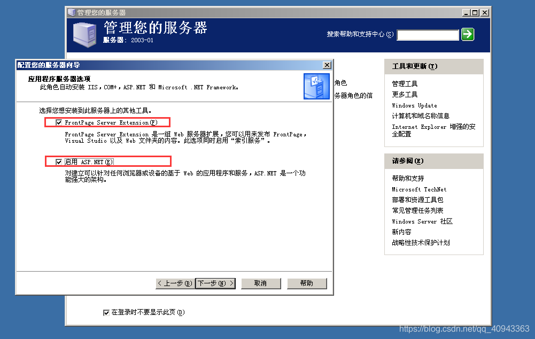This screenshot has height=339, width=535.
Task: Click the green search arrow icon
Action: [x=468, y=34]
